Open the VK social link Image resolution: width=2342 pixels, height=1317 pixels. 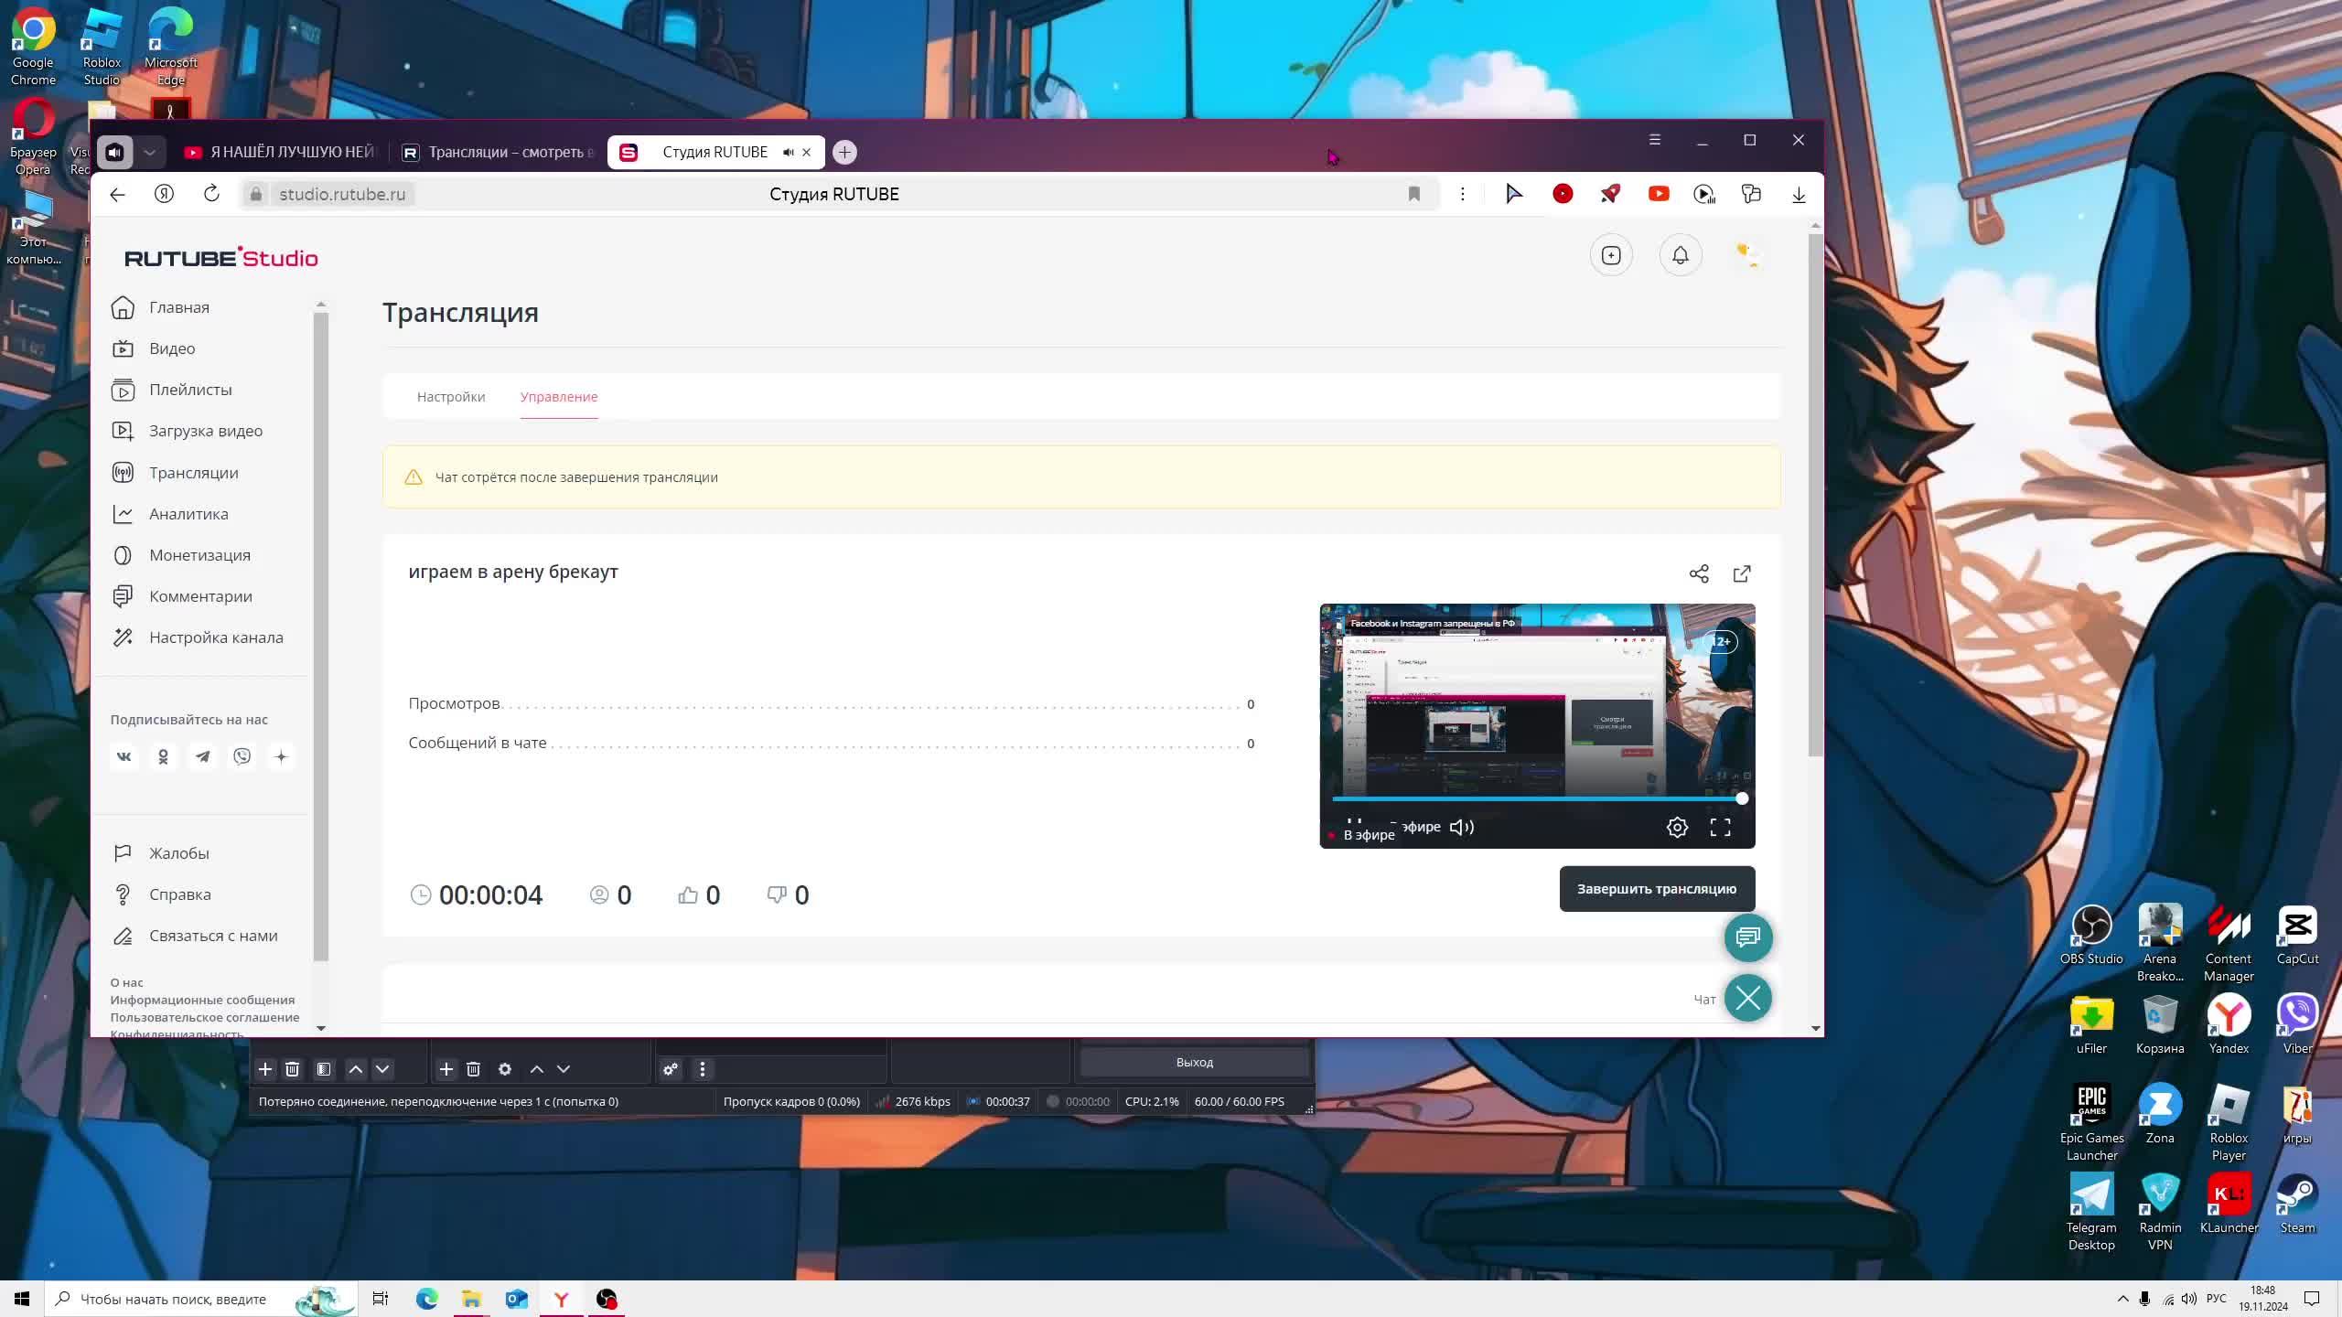point(124,756)
